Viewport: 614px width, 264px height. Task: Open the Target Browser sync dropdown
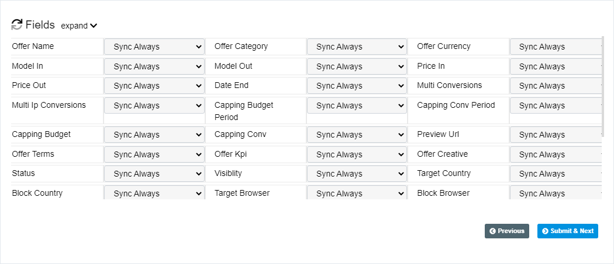(x=357, y=193)
